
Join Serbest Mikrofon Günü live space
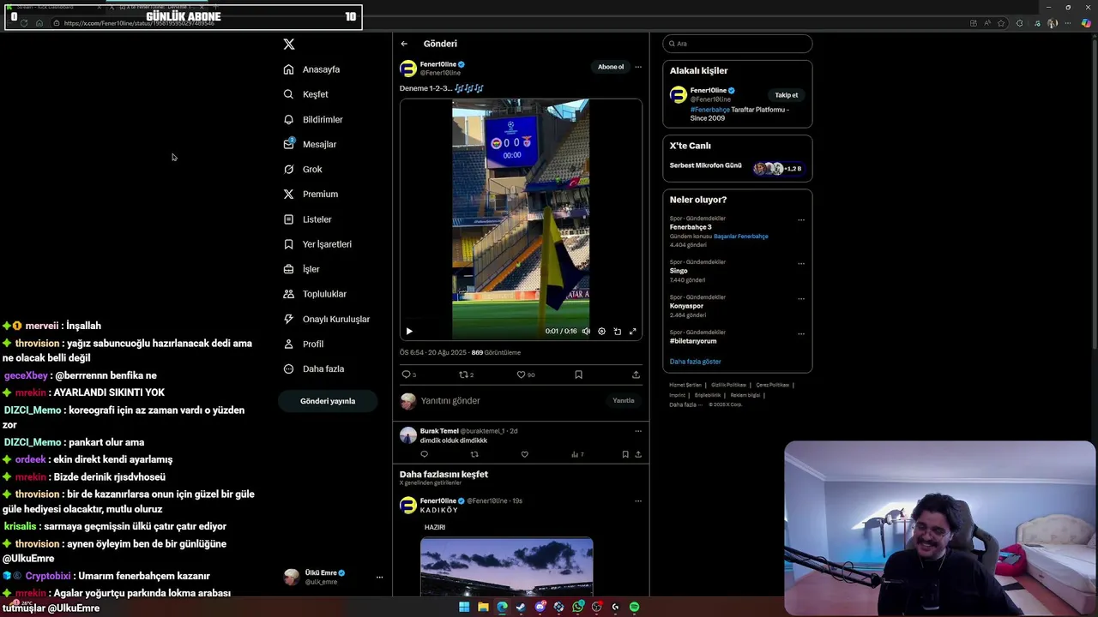[737, 166]
